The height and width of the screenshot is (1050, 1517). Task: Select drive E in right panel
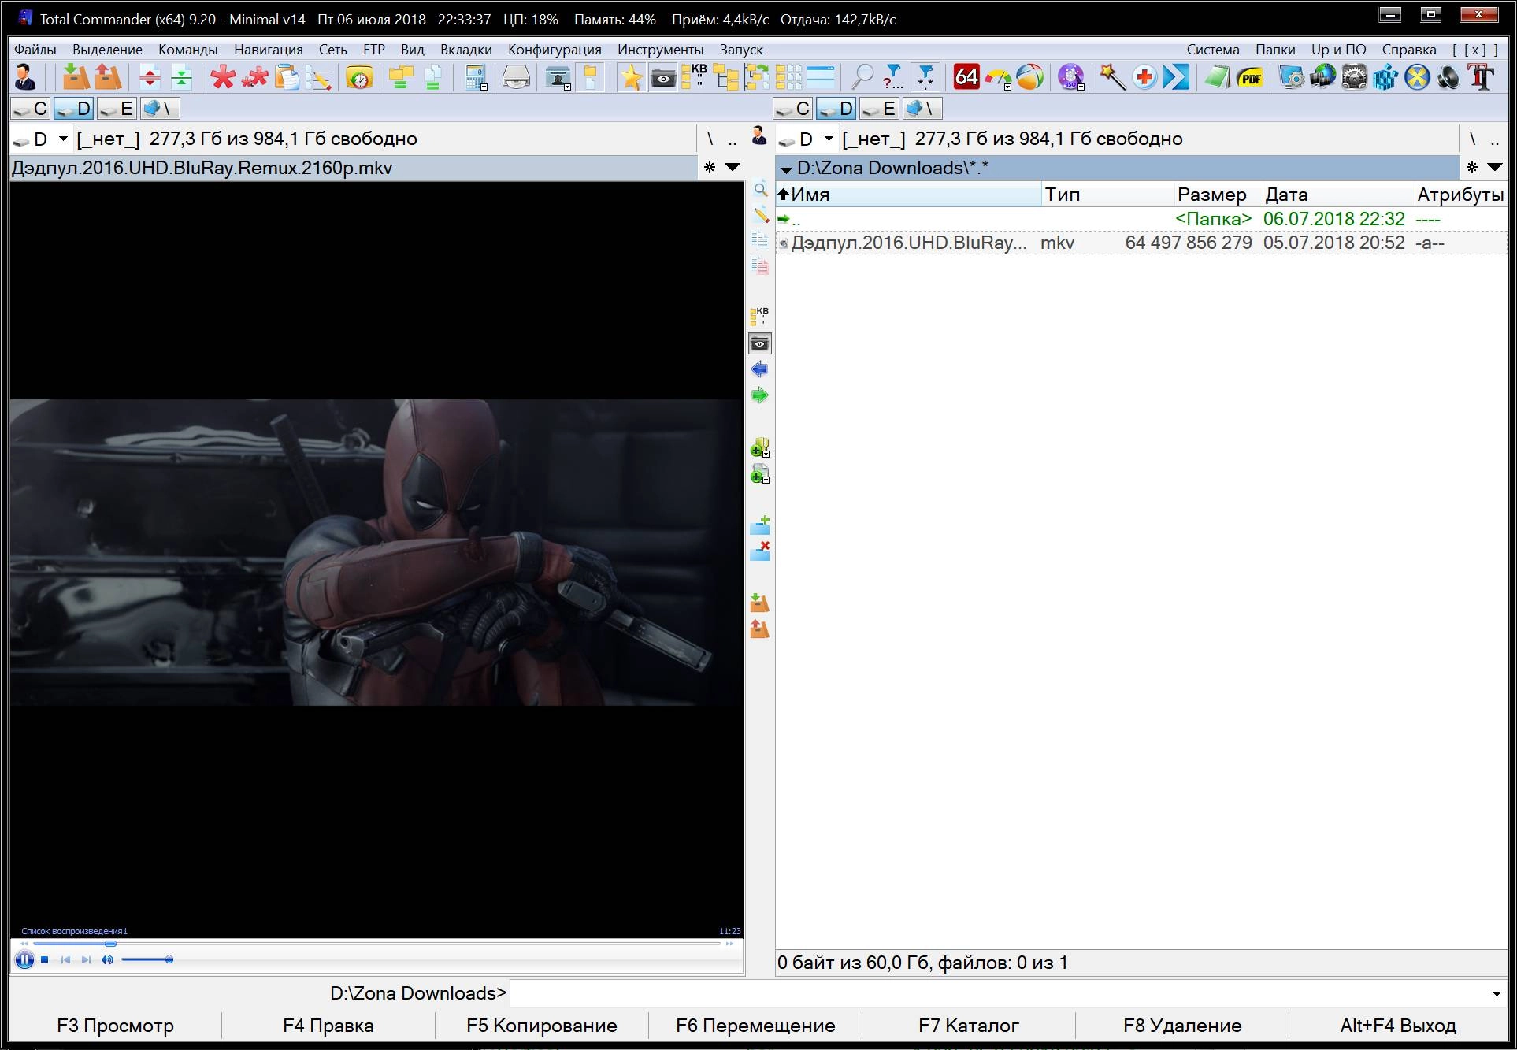point(879,109)
